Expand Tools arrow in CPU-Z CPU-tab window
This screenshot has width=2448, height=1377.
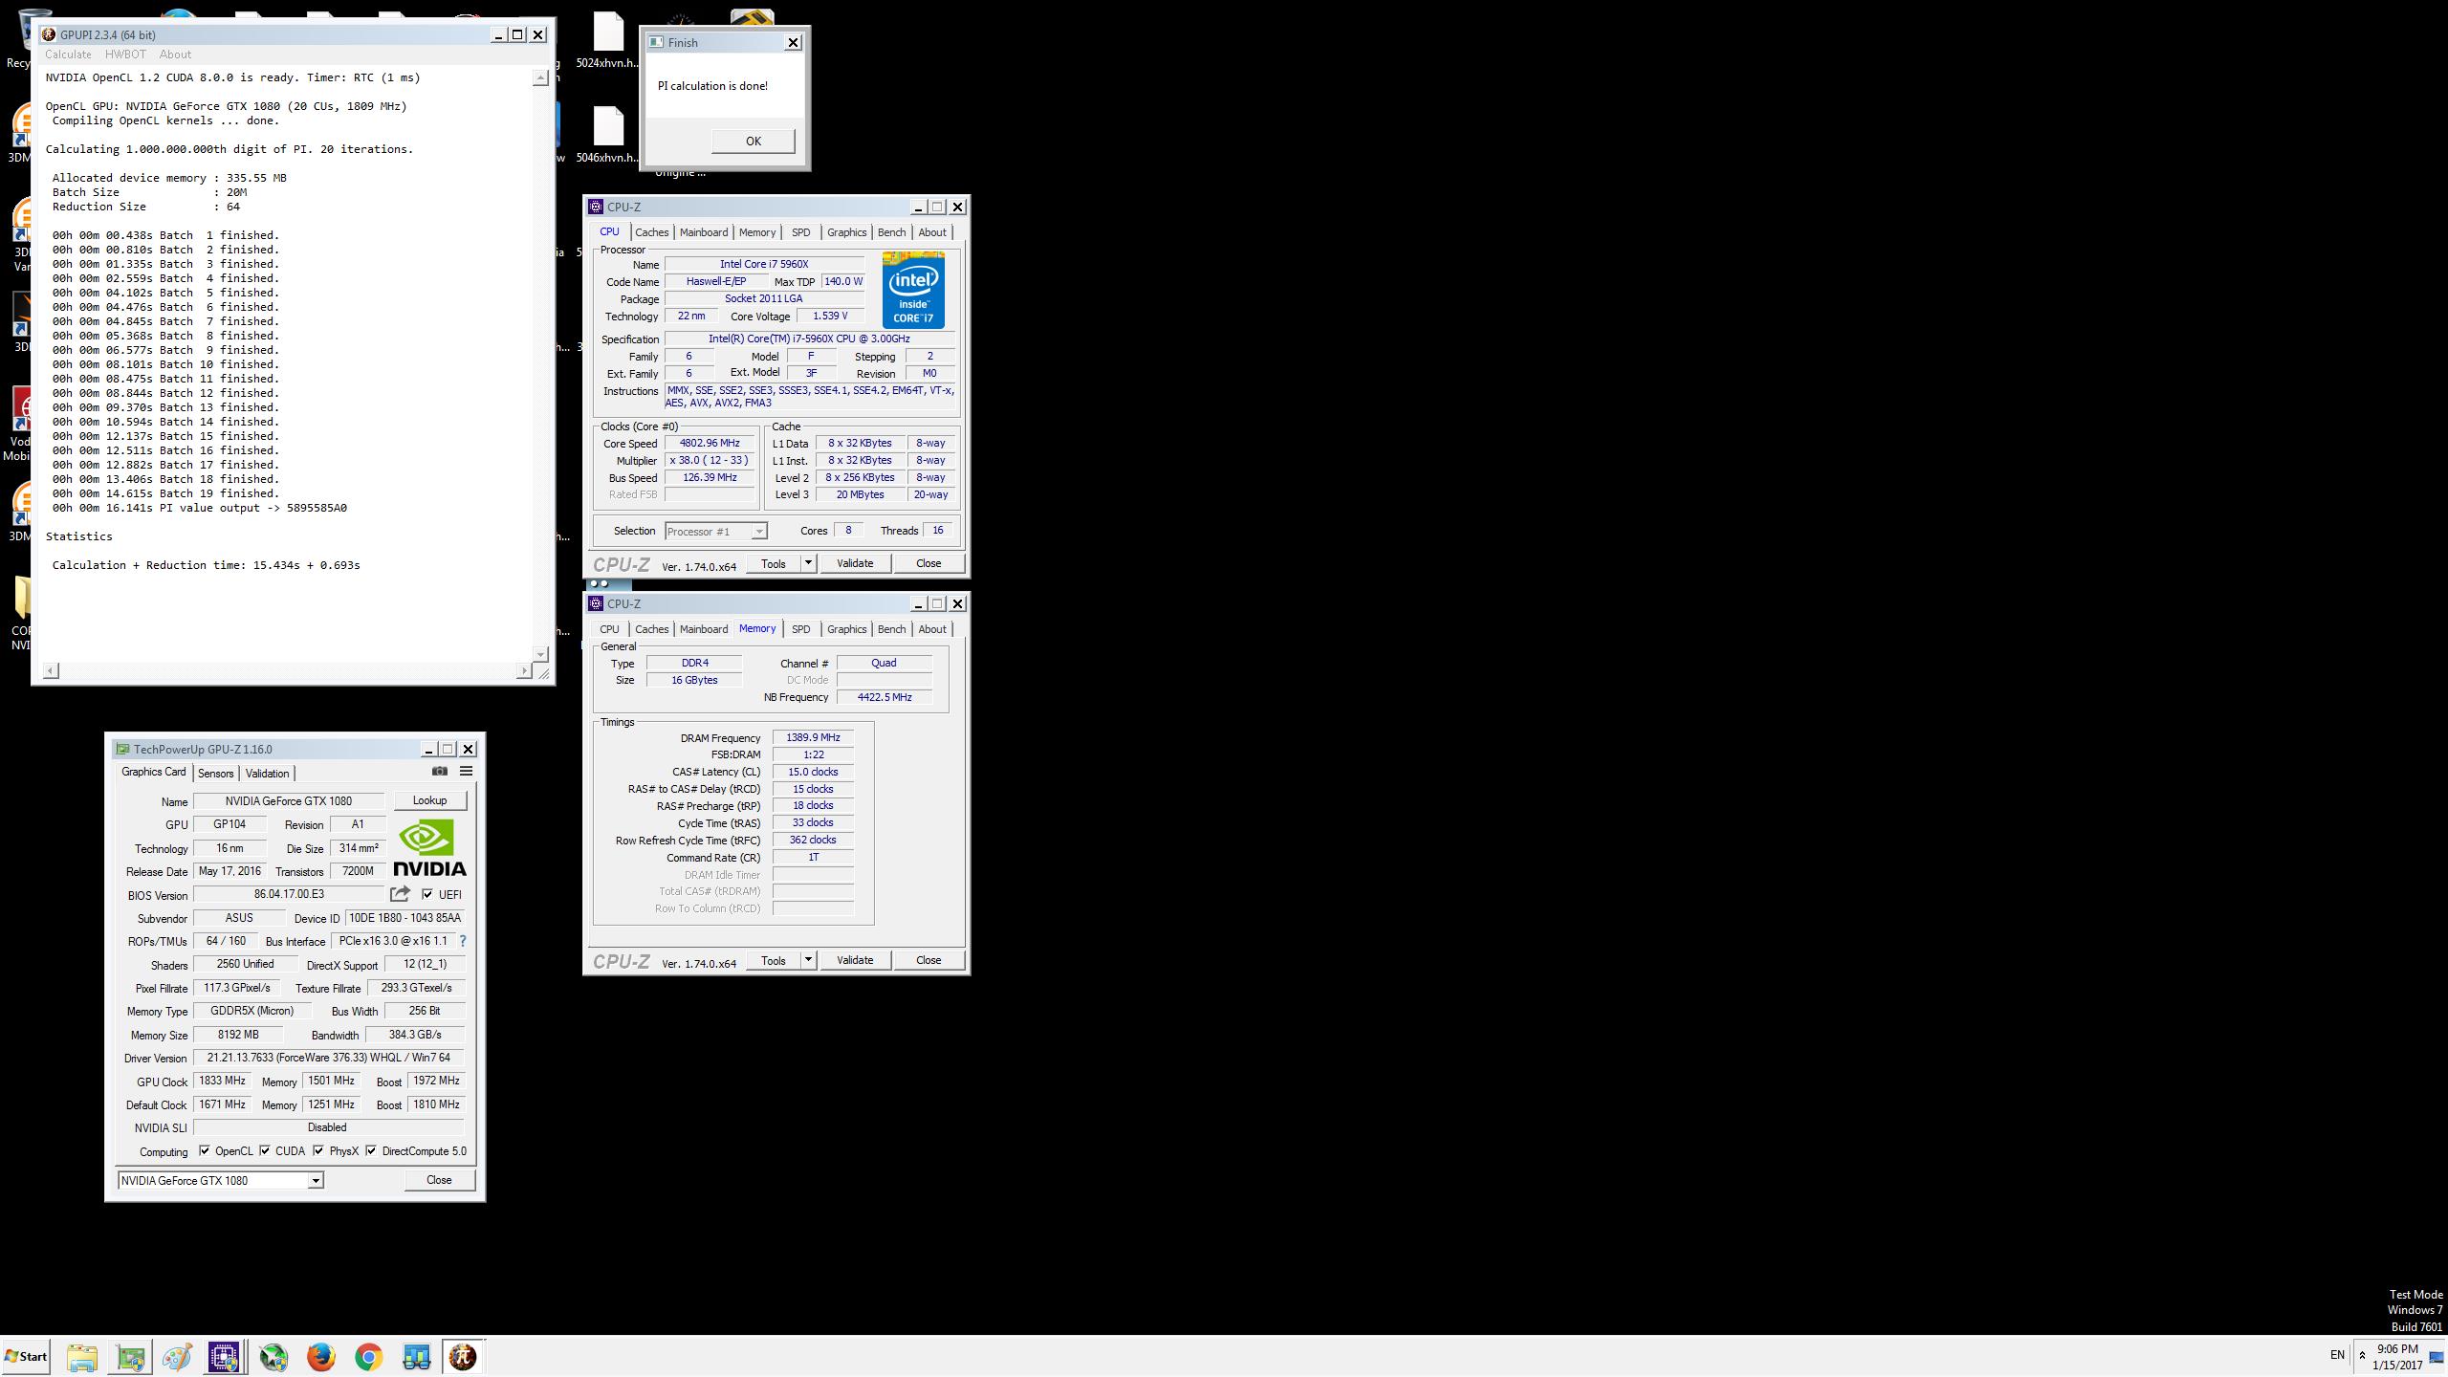point(808,563)
